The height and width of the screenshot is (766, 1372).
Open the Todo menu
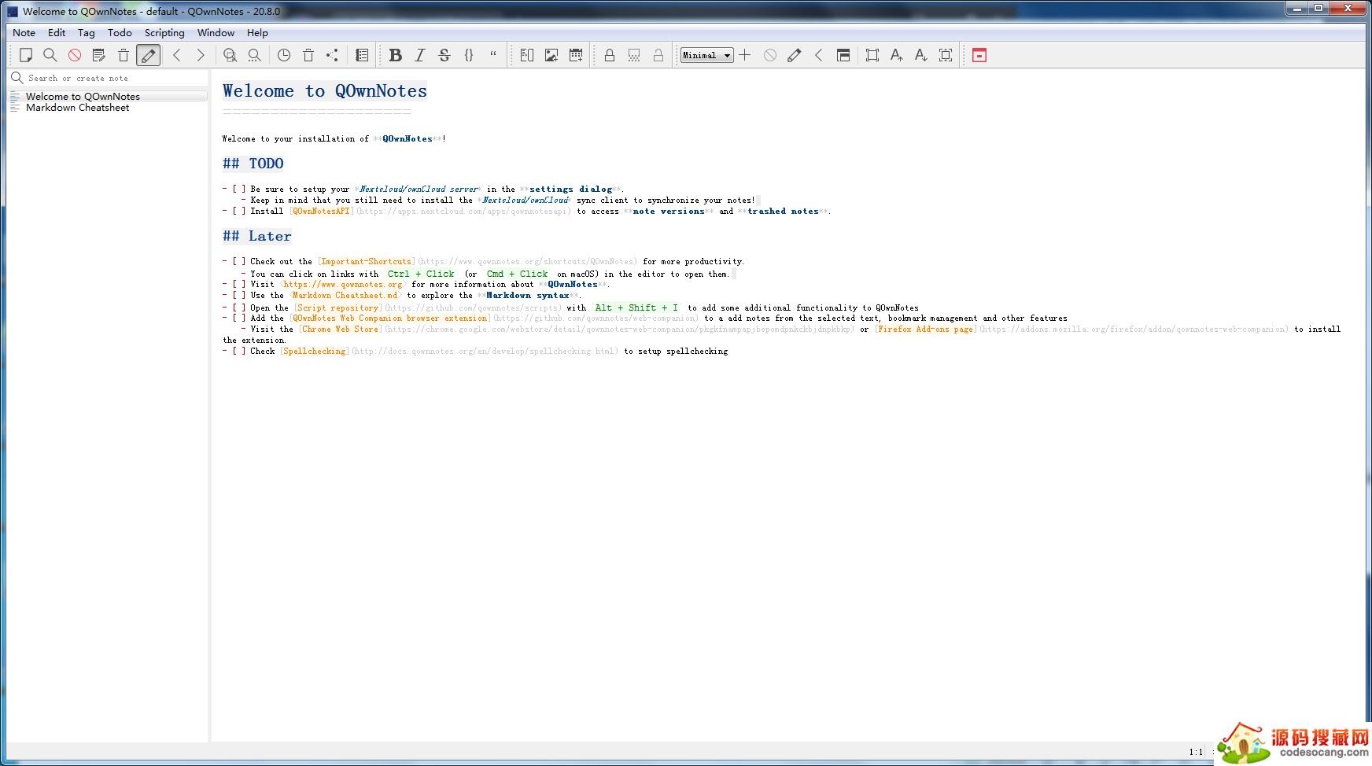pyautogui.click(x=120, y=32)
